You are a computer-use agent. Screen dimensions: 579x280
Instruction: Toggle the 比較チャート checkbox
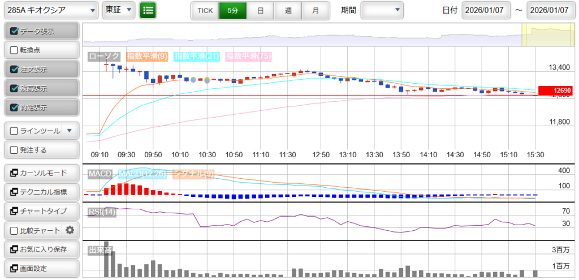pos(14,230)
